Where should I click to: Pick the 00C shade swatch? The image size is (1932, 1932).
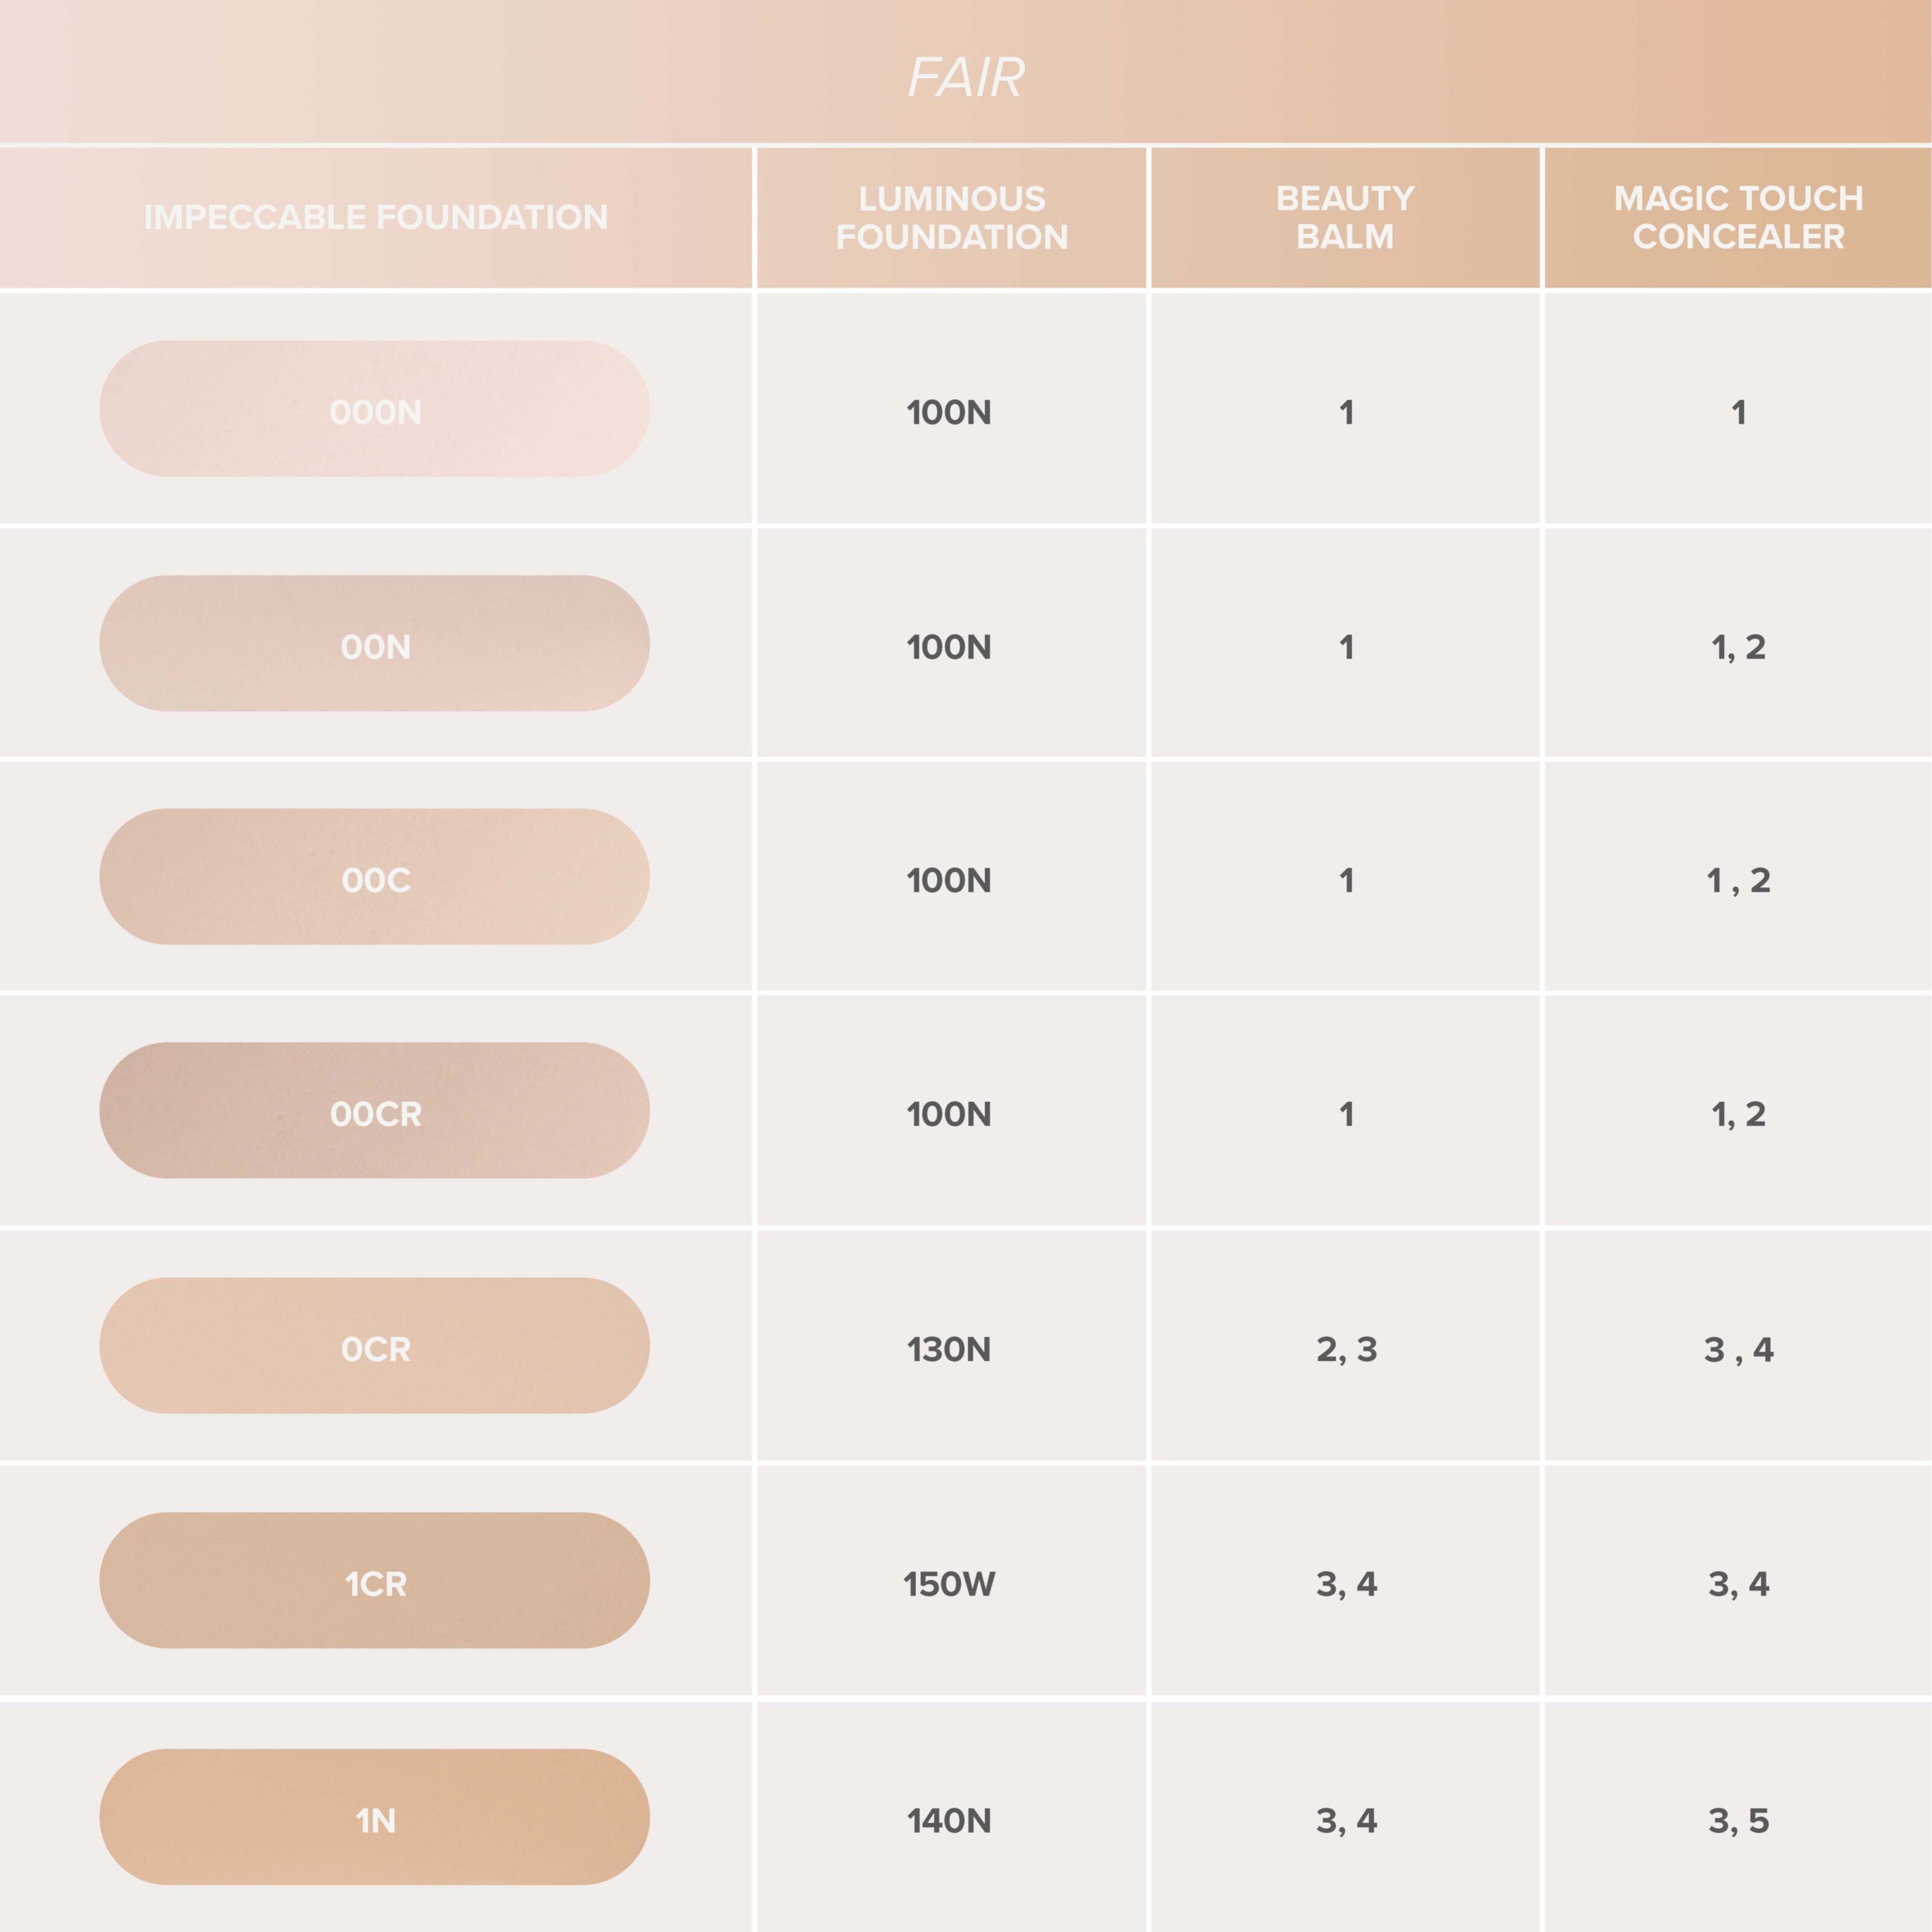375,877
